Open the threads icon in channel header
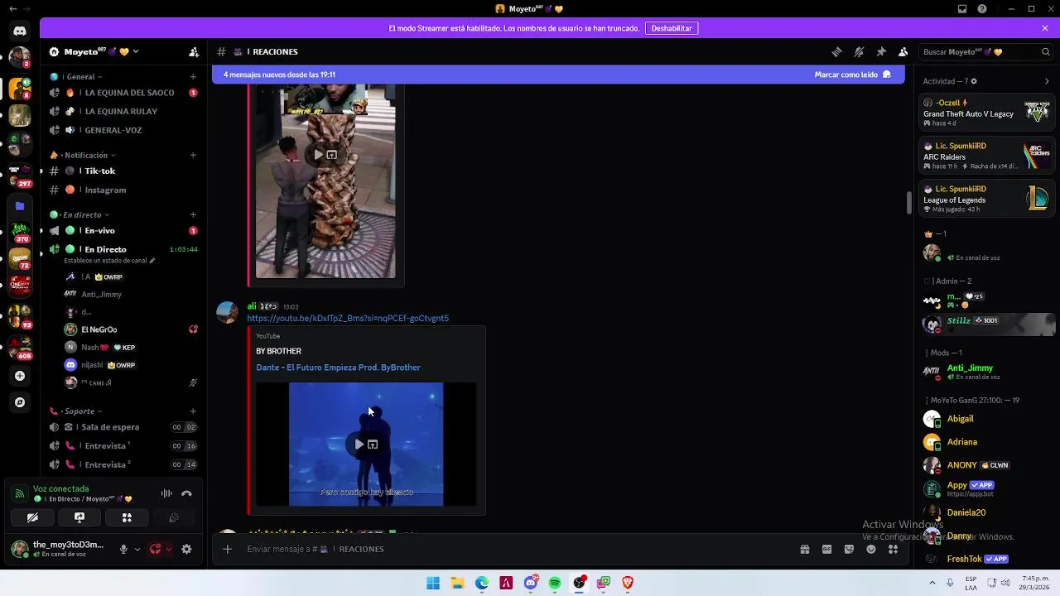Image resolution: width=1060 pixels, height=596 pixels. (x=837, y=51)
